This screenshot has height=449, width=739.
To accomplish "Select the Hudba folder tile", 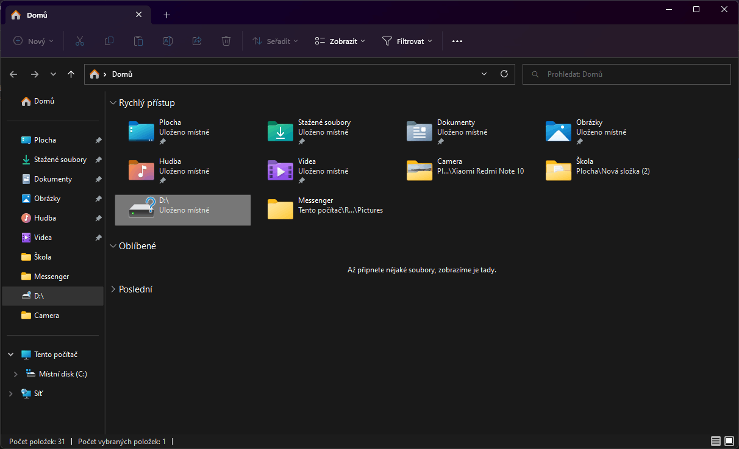I will click(x=182, y=171).
